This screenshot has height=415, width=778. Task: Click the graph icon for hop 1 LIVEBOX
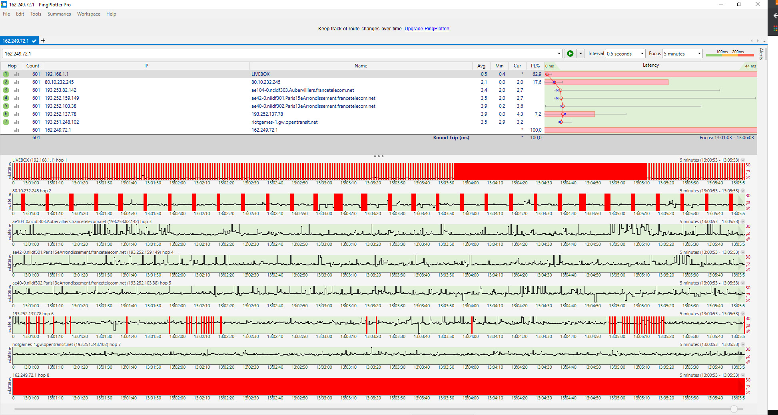pos(17,74)
